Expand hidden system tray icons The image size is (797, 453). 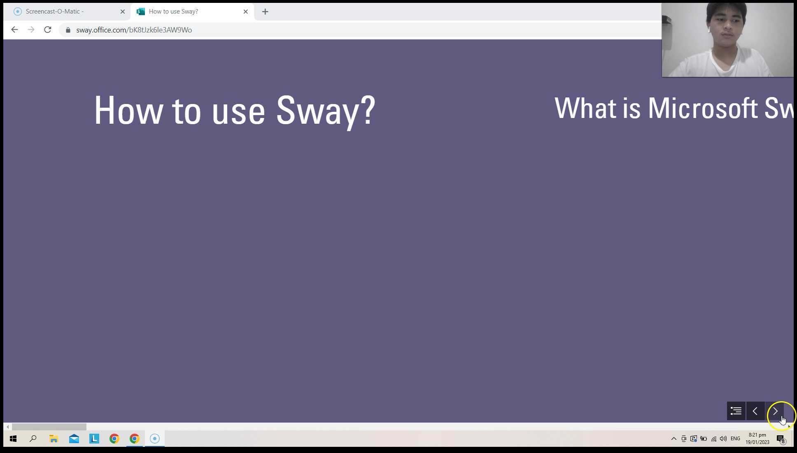pyautogui.click(x=673, y=439)
